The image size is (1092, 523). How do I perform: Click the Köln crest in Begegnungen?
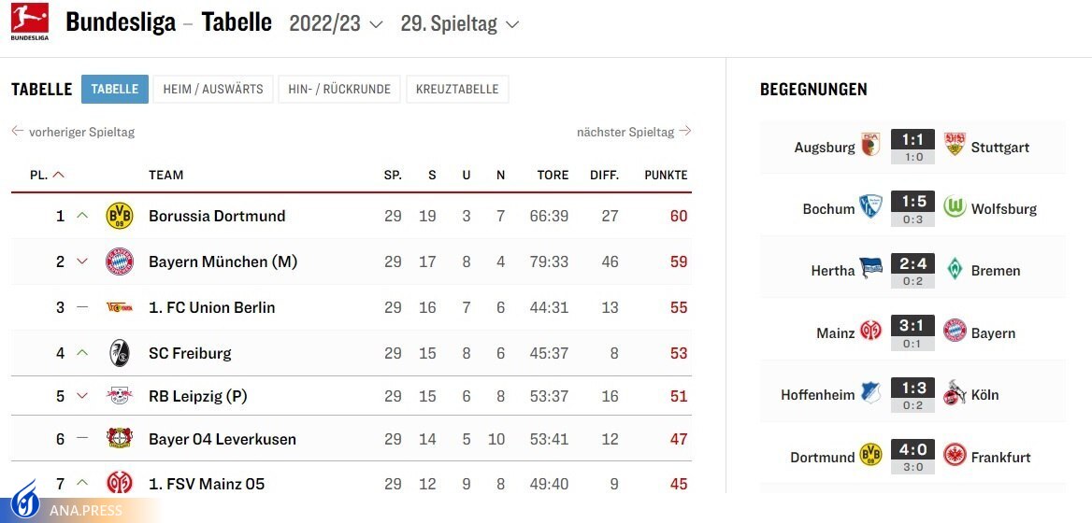click(955, 394)
